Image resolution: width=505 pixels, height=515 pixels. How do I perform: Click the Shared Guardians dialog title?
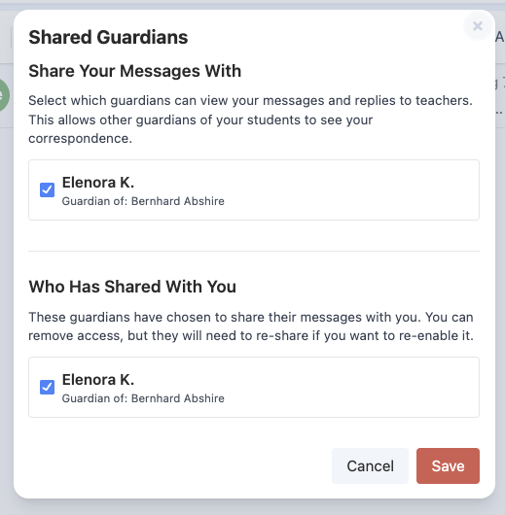click(108, 37)
